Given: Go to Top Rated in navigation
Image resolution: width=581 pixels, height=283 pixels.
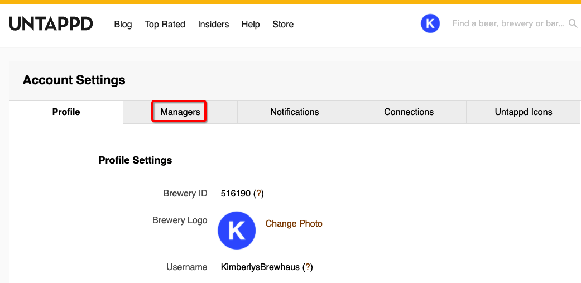Looking at the screenshot, I should click(165, 25).
